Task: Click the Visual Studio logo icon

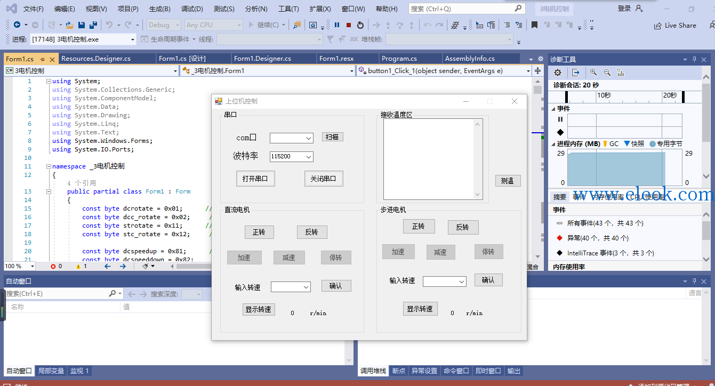Action: pyautogui.click(x=11, y=9)
